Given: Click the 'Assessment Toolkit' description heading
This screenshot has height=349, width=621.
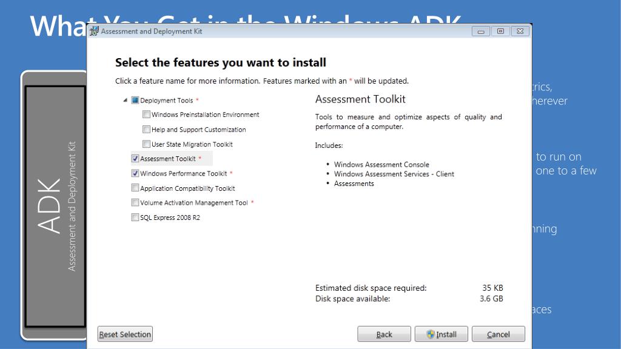Looking at the screenshot, I should point(360,99).
